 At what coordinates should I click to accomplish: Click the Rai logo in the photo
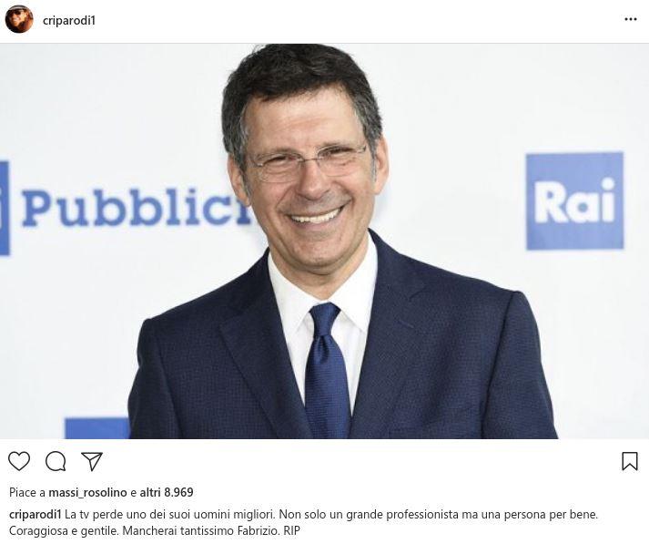pyautogui.click(x=574, y=201)
